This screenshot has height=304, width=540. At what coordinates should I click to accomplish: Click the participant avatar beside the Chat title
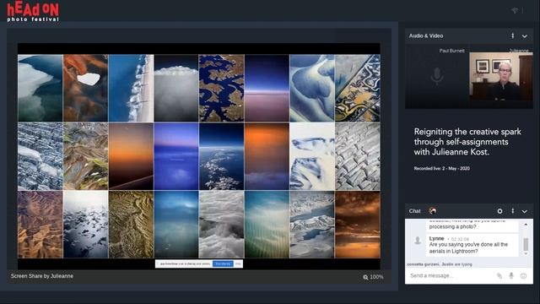point(433,210)
